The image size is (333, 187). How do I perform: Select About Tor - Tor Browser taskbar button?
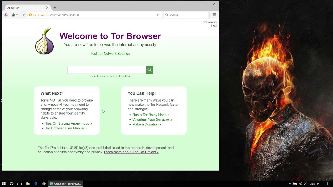pos(65,184)
